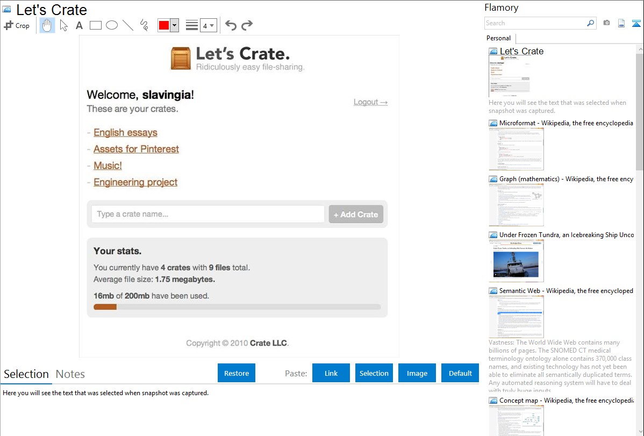644x436 pixels.
Task: Click the Paste Link button
Action: (331, 373)
